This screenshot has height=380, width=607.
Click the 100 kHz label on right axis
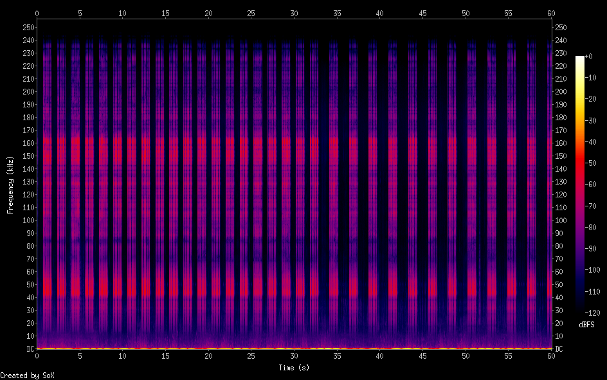[x=561, y=220]
